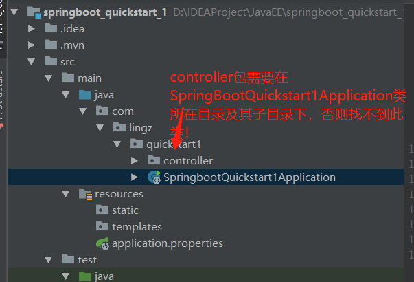Select the .mvn folder label
Image resolution: width=414 pixels, height=282 pixels.
(x=72, y=45)
